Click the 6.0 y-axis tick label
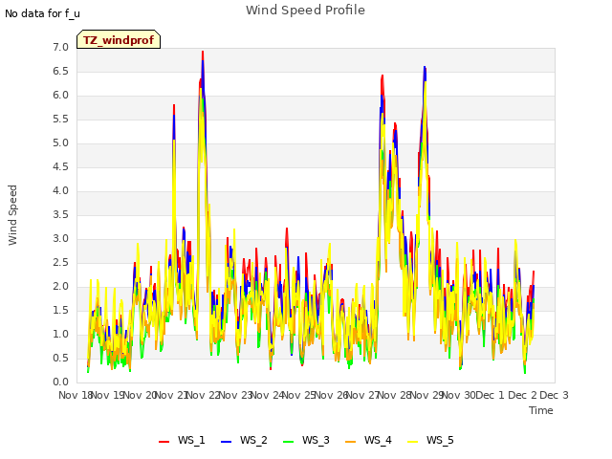612x459 pixels. click(60, 96)
